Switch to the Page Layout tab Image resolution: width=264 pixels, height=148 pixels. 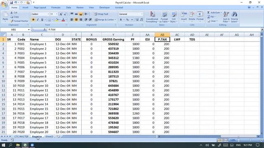point(40,7)
